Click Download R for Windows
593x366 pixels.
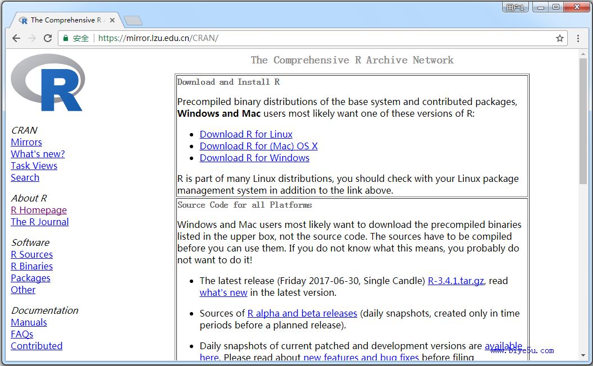[254, 158]
